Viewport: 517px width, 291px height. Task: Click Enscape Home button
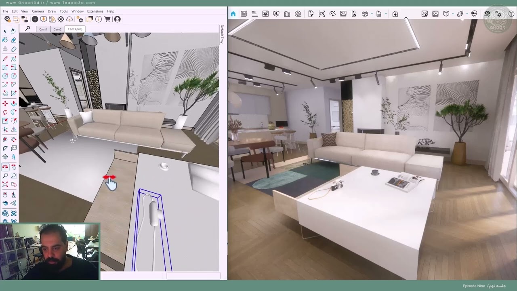[233, 14]
